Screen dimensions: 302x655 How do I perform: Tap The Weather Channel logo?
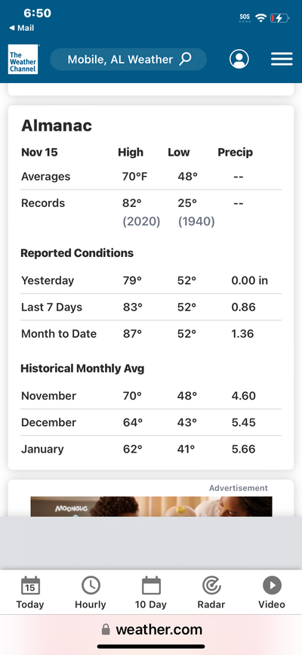click(x=23, y=60)
